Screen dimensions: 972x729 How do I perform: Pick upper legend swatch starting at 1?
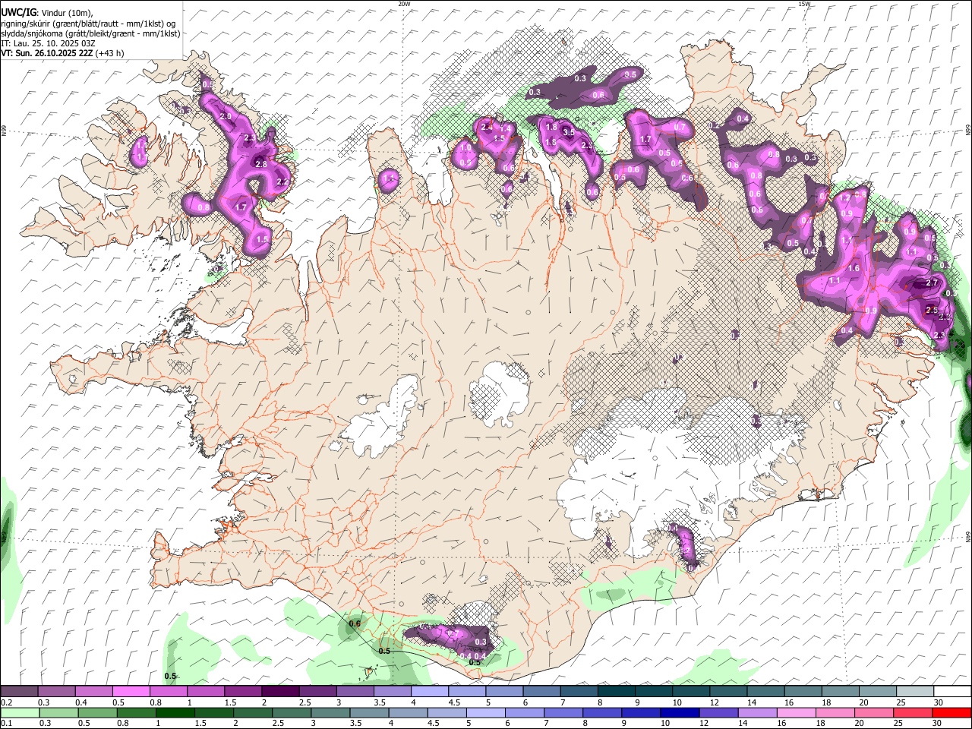pos(205,691)
